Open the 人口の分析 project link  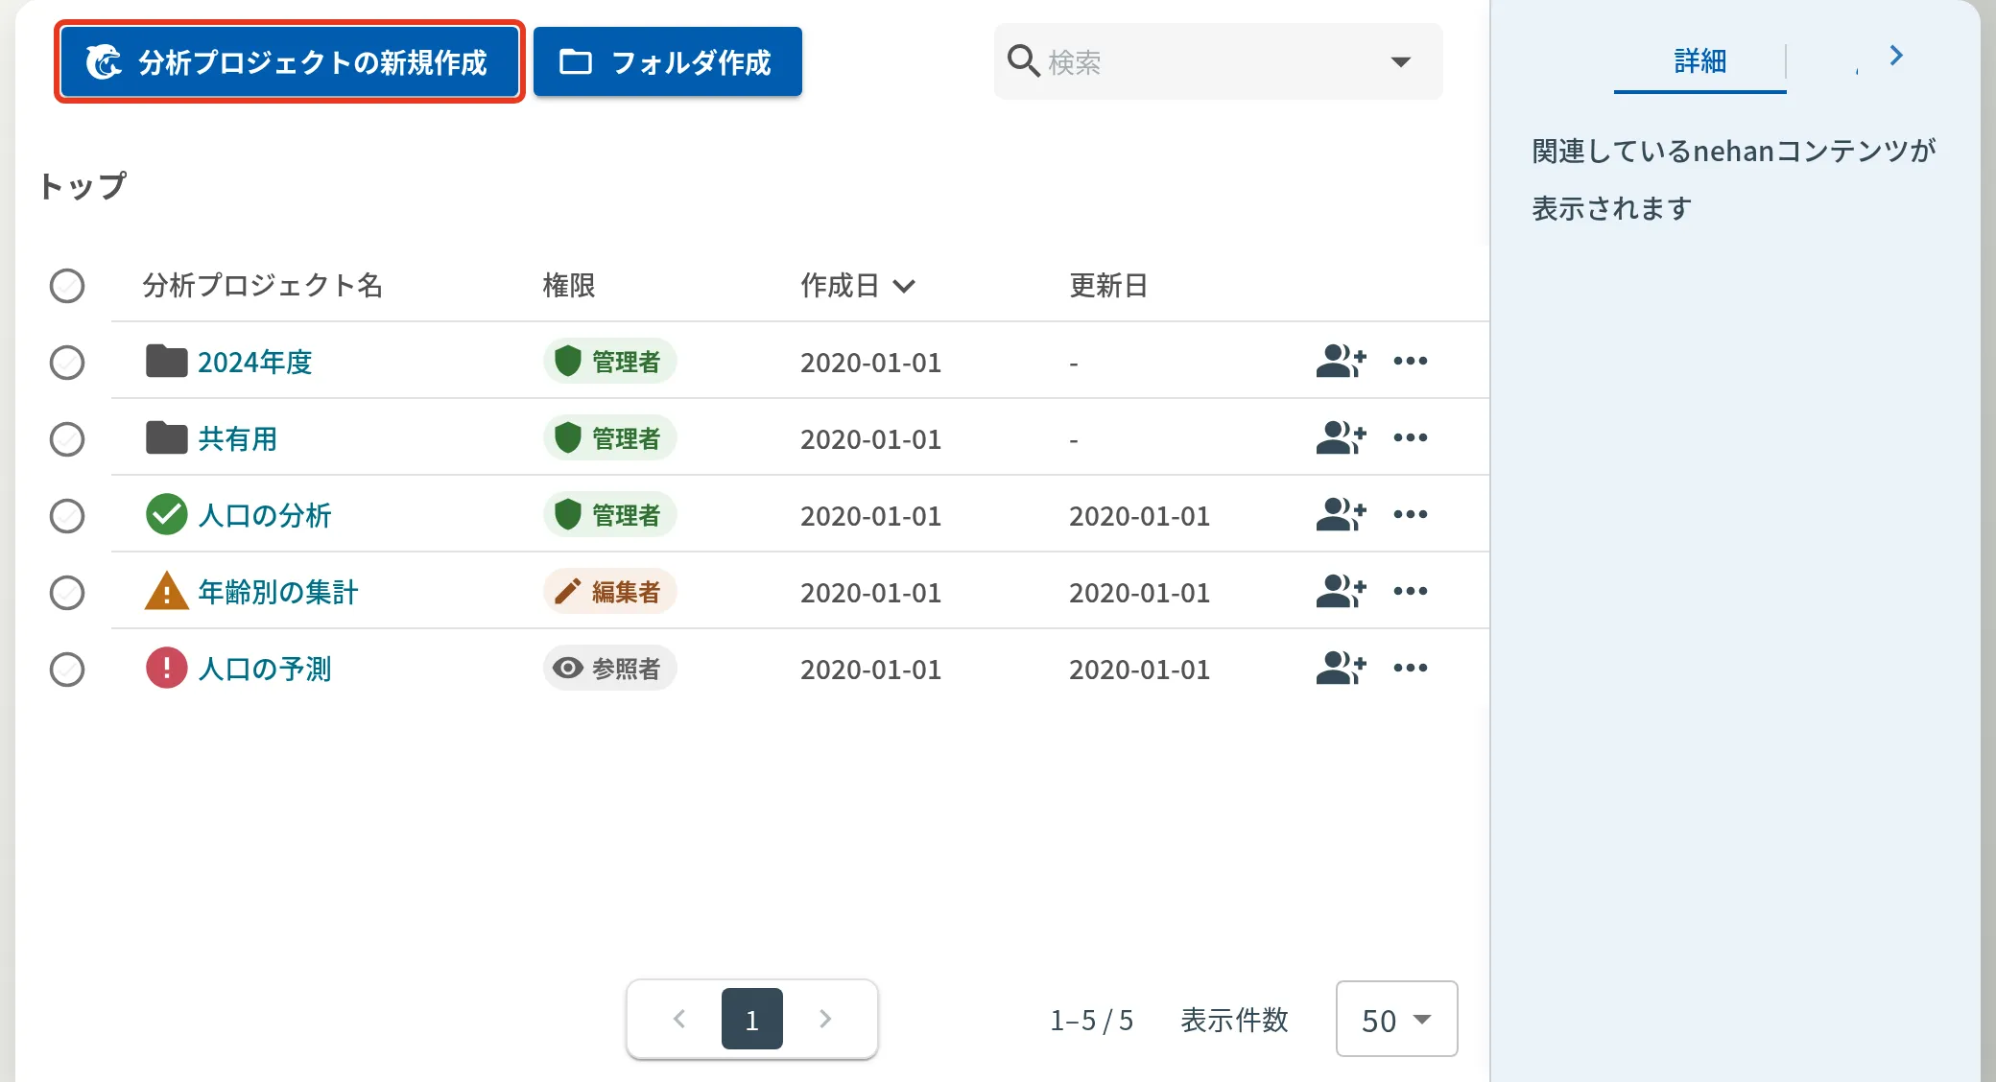(264, 516)
